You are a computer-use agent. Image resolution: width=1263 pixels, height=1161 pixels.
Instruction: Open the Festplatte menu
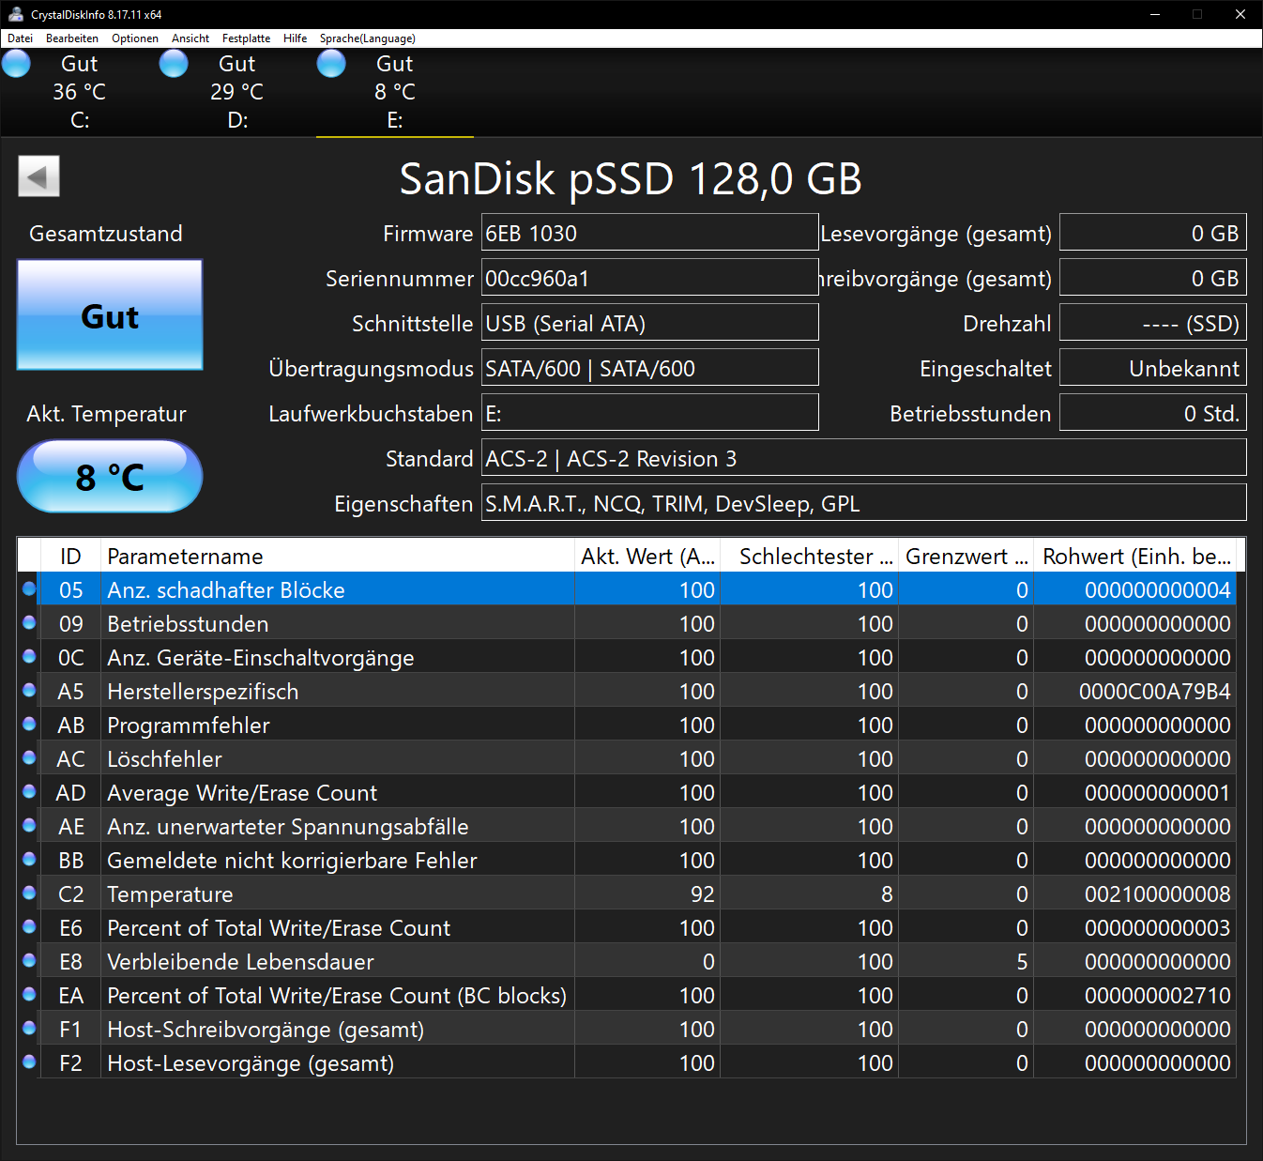tap(246, 38)
